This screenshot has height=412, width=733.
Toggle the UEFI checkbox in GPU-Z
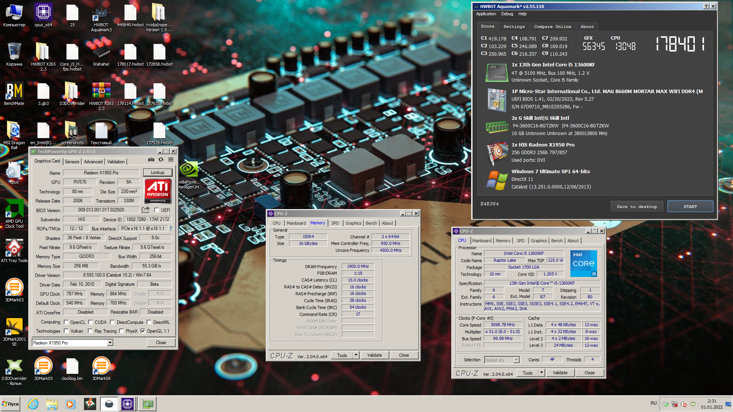coord(157,210)
